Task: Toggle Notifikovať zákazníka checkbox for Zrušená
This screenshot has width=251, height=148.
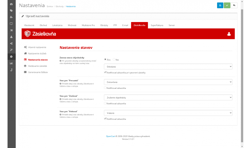Action: [x=105, y=103]
